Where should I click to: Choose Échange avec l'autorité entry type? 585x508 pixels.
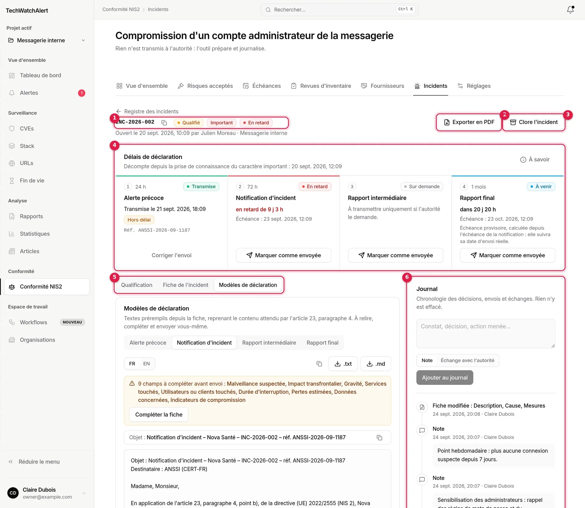tap(467, 360)
